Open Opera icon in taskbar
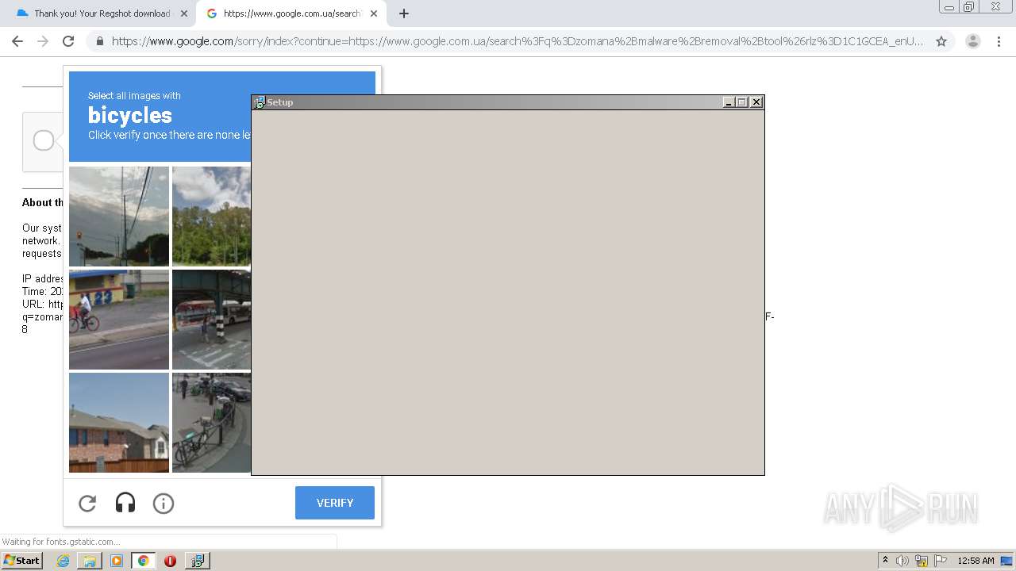 point(170,561)
